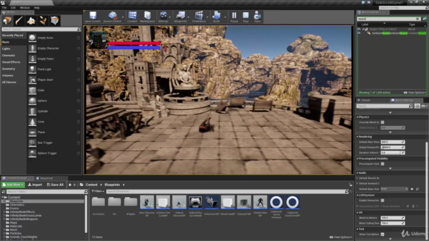Toggle visibility of Stage1 world row
The width and height of the screenshot is (429, 241).
tap(359, 29)
